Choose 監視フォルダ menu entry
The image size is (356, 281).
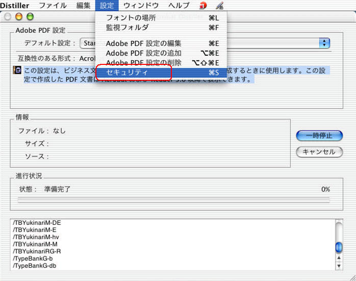pyautogui.click(x=161, y=28)
